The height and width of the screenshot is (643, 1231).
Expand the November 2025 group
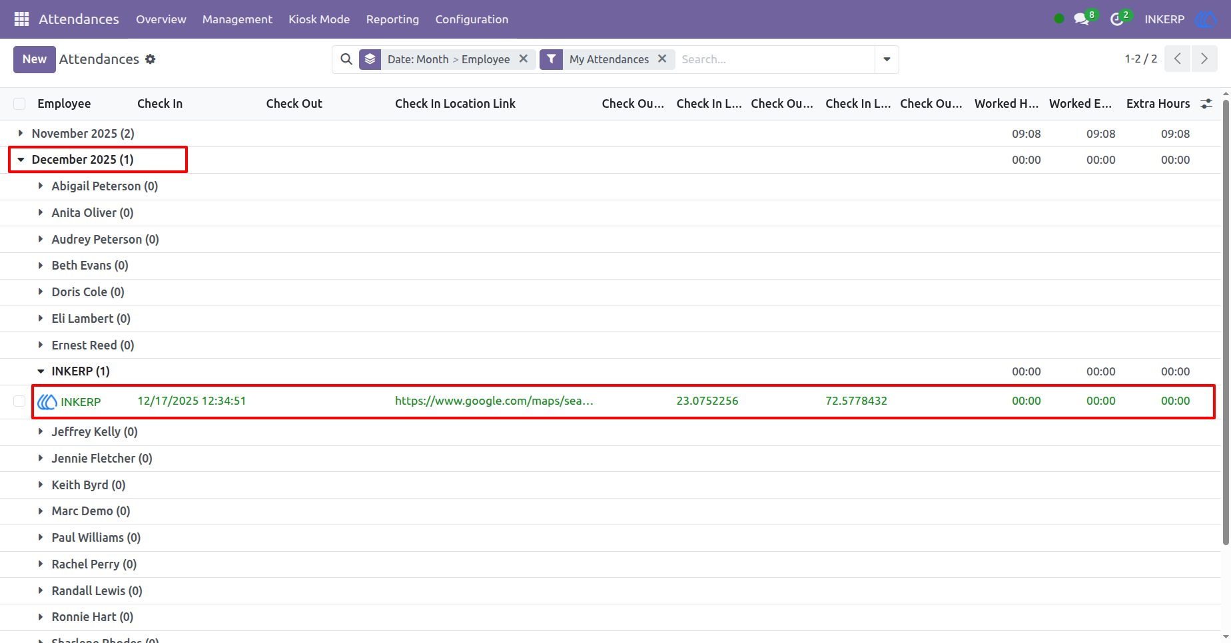click(21, 133)
